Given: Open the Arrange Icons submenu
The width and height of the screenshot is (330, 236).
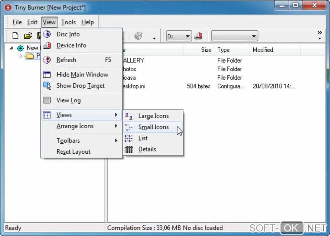Looking at the screenshot, I should [x=82, y=126].
